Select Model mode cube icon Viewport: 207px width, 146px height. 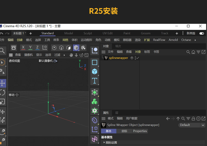coord(76,48)
